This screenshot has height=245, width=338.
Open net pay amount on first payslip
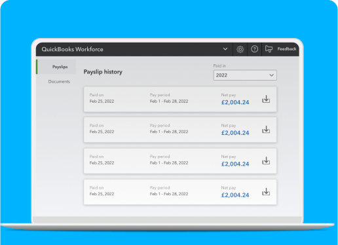[x=235, y=102]
